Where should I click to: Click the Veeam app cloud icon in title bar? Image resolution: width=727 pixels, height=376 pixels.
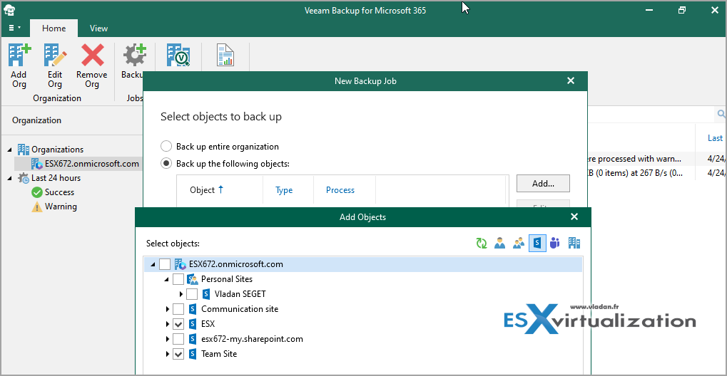[9, 10]
